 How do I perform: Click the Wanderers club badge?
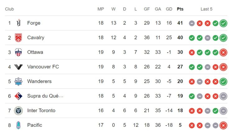[x=18, y=81]
